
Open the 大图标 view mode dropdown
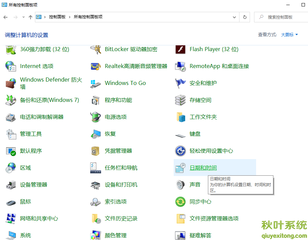click(x=290, y=35)
